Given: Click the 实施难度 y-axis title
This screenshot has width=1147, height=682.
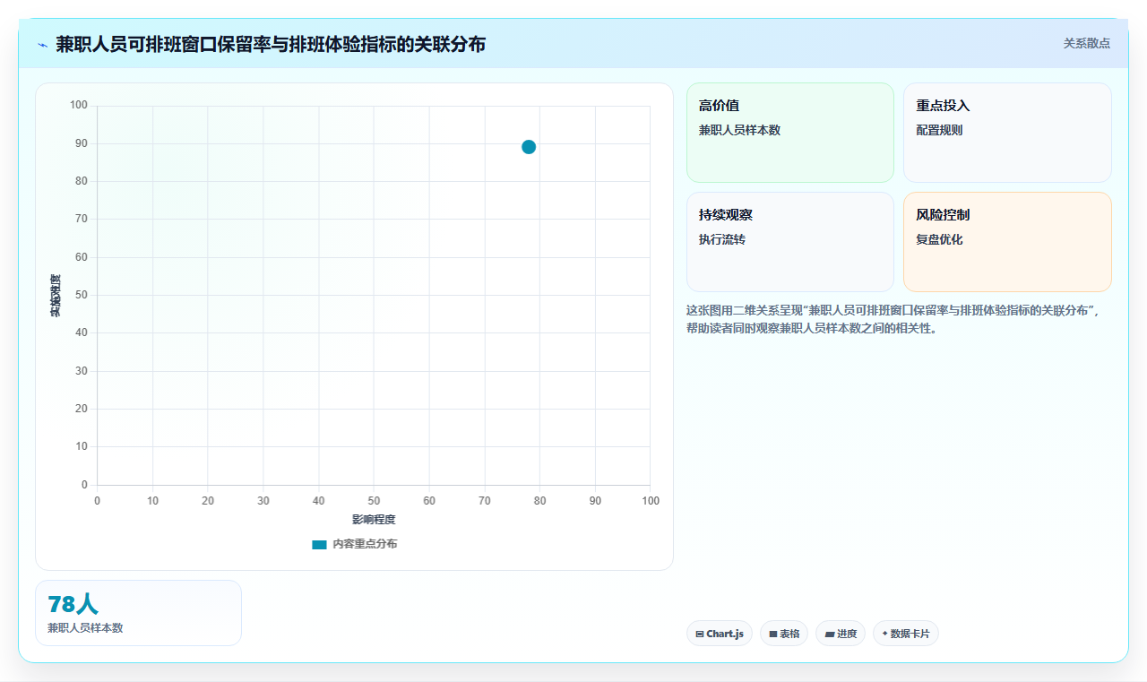Looking at the screenshot, I should 56,296.
